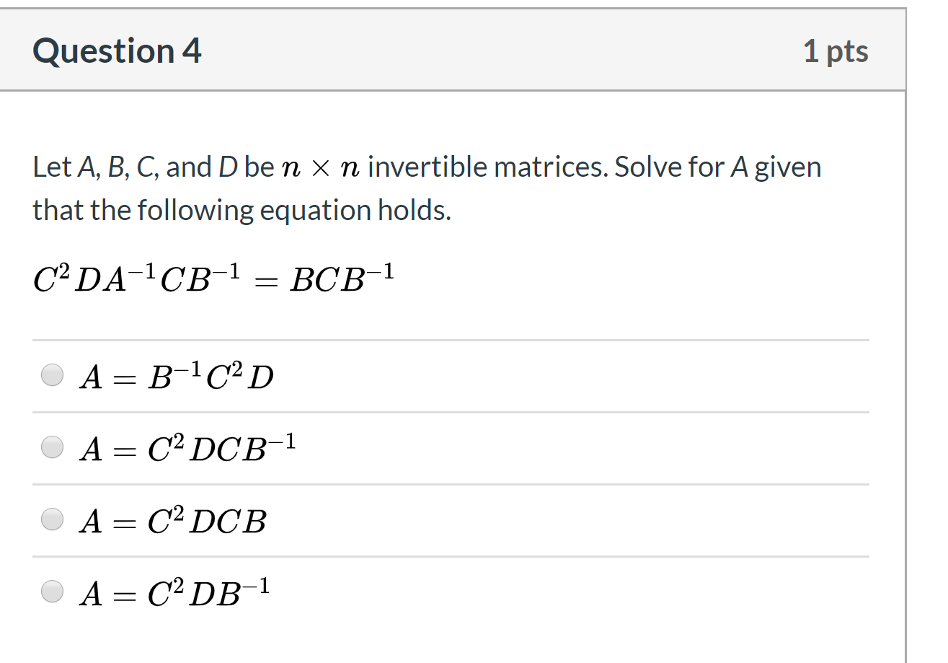The image size is (948, 663).
Task: Click the answer label text A = B⁻¹C²D
Action: (x=176, y=375)
